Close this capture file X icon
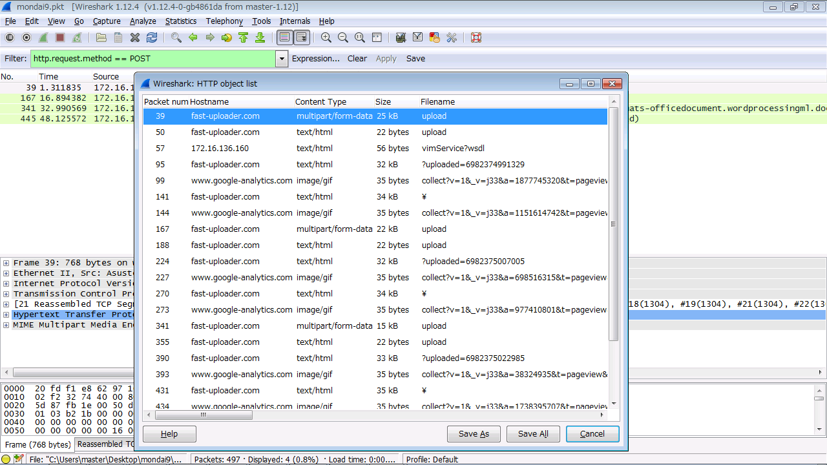The image size is (827, 465). (135, 37)
